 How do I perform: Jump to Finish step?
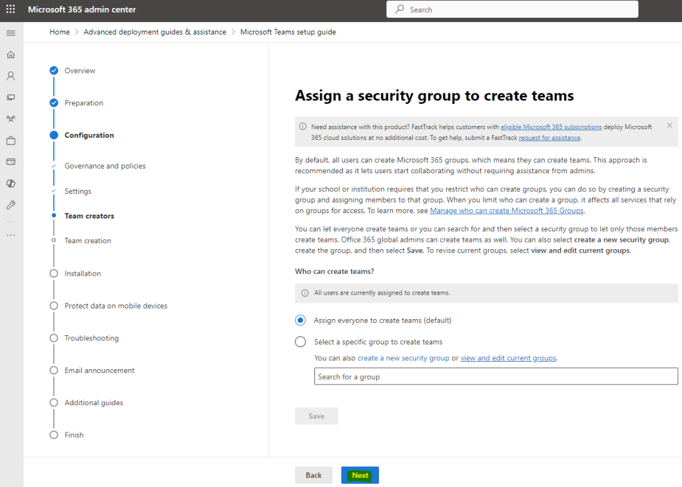74,435
